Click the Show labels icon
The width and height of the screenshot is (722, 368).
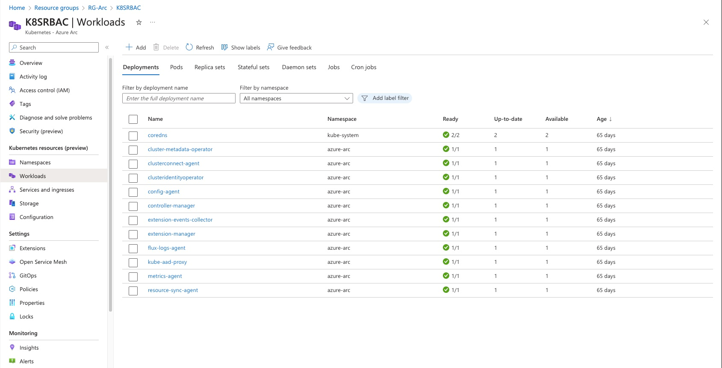224,47
